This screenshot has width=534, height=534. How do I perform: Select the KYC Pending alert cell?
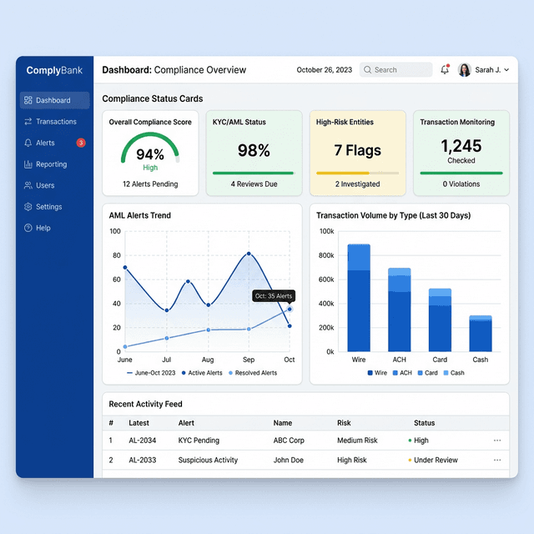pos(199,441)
